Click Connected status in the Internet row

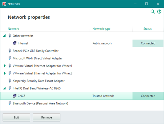pos(148,43)
